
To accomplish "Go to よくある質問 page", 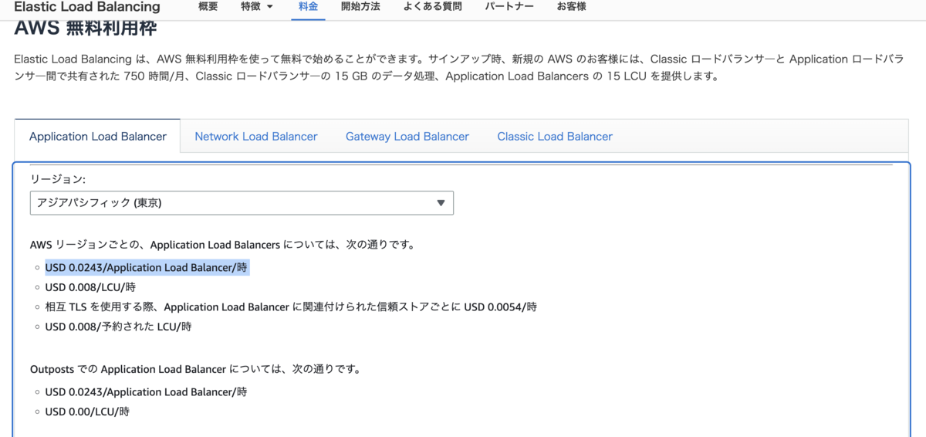I will point(433,7).
